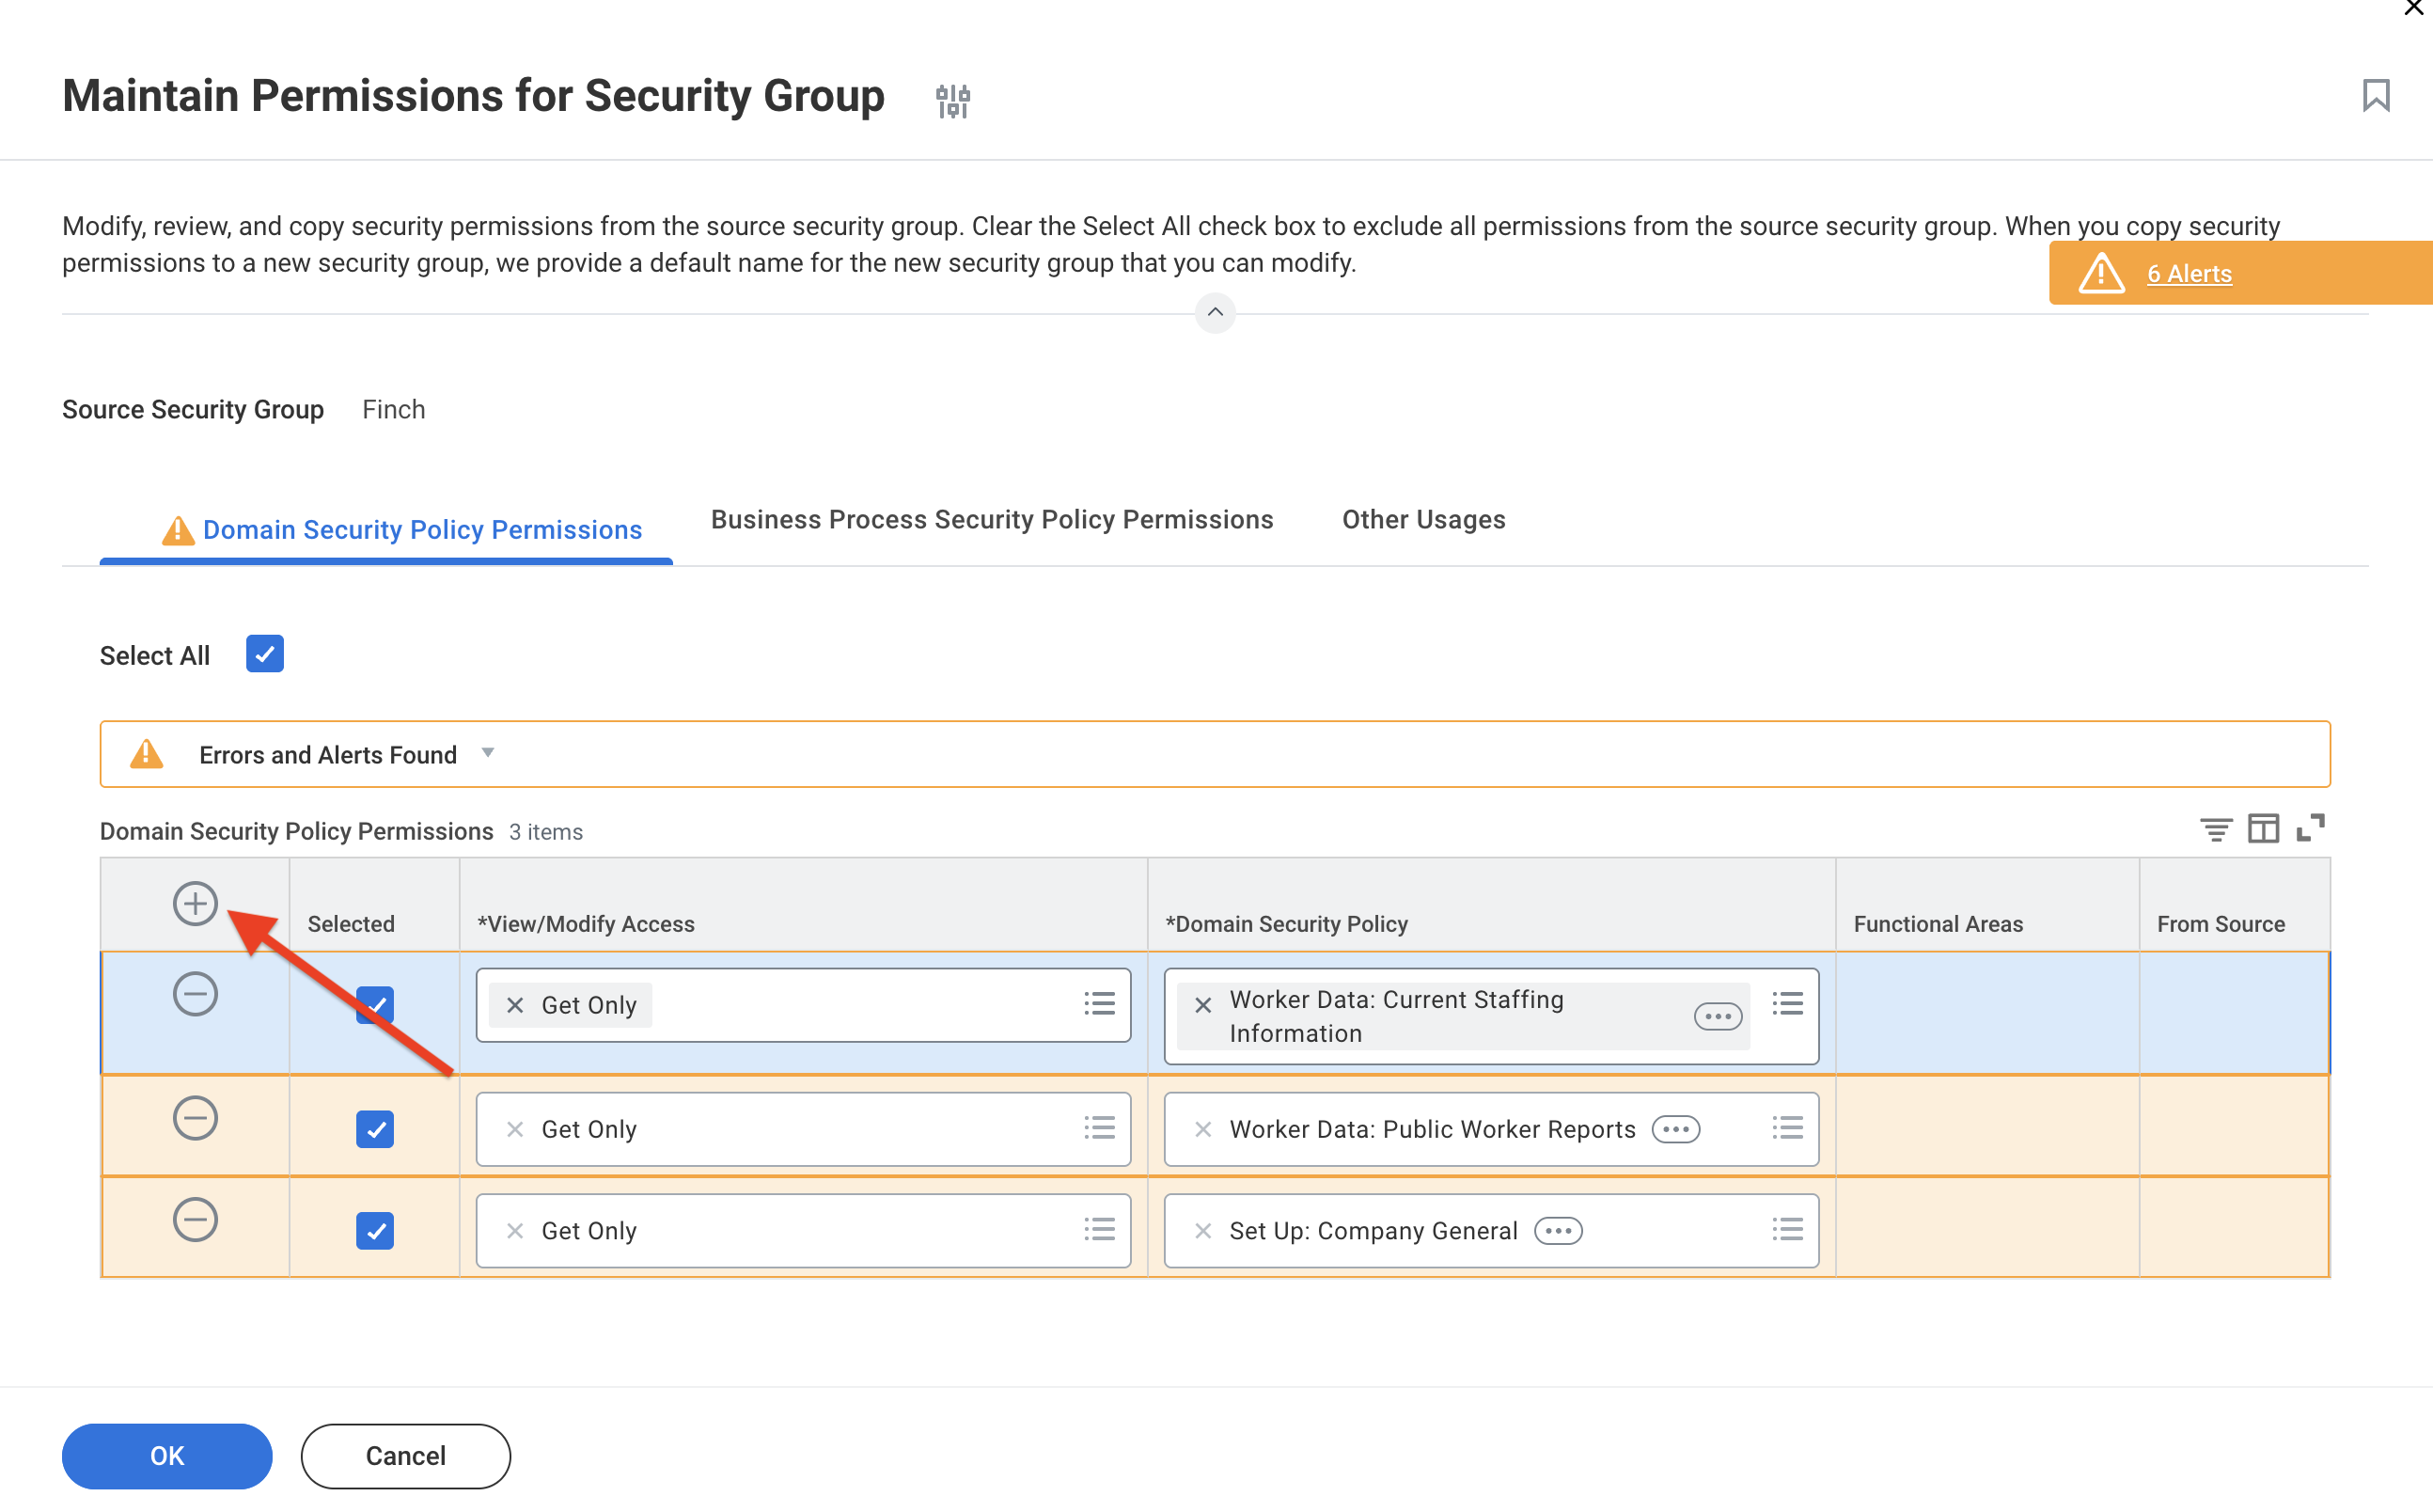
Task: Collapse the instructions with the chevron-up button
Action: click(1215, 313)
